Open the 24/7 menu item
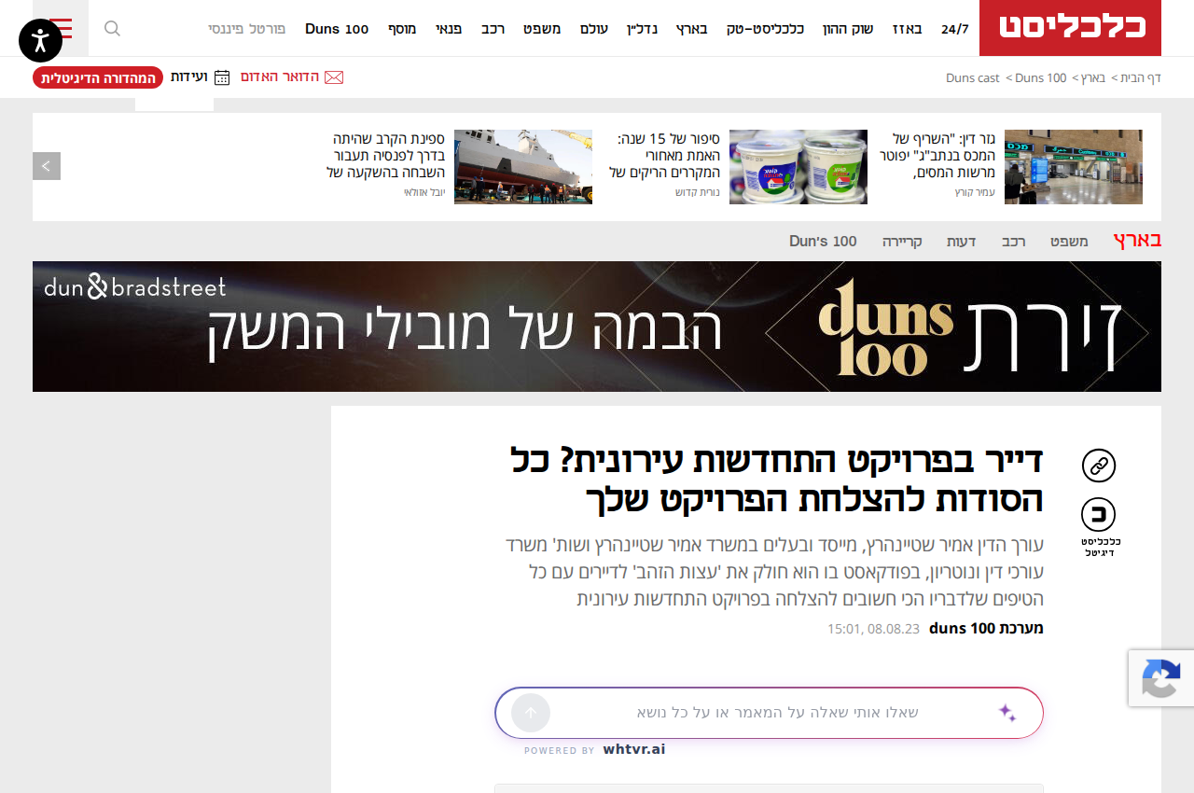The height and width of the screenshot is (793, 1194). [x=955, y=29]
